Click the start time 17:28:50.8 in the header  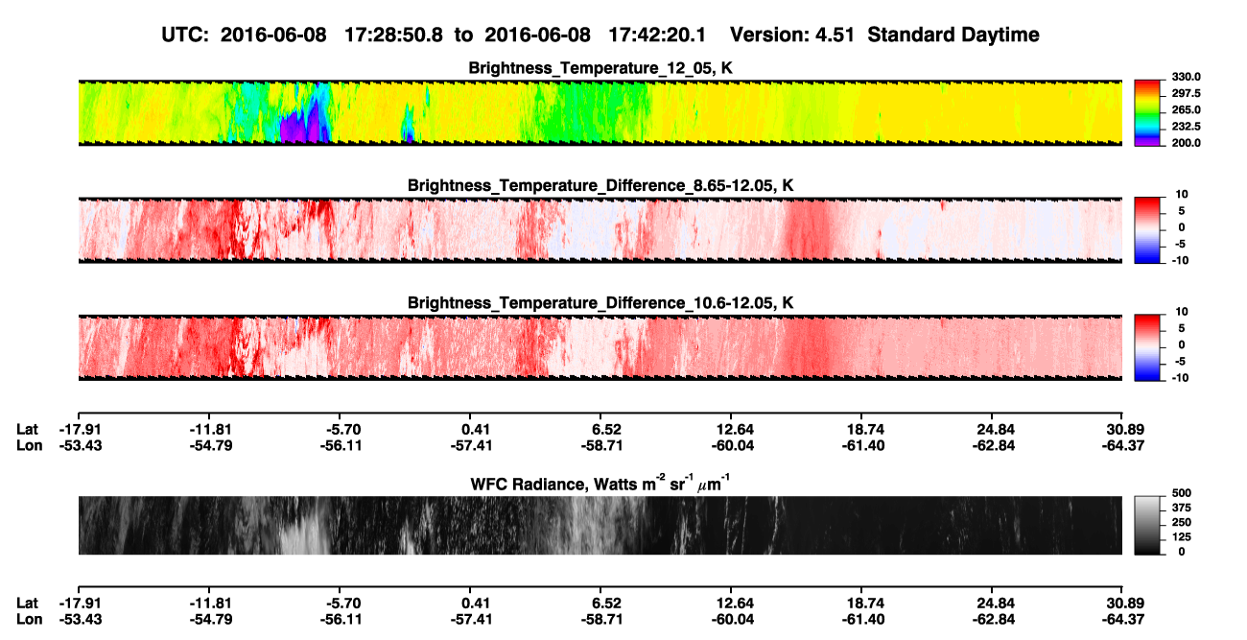(x=393, y=35)
